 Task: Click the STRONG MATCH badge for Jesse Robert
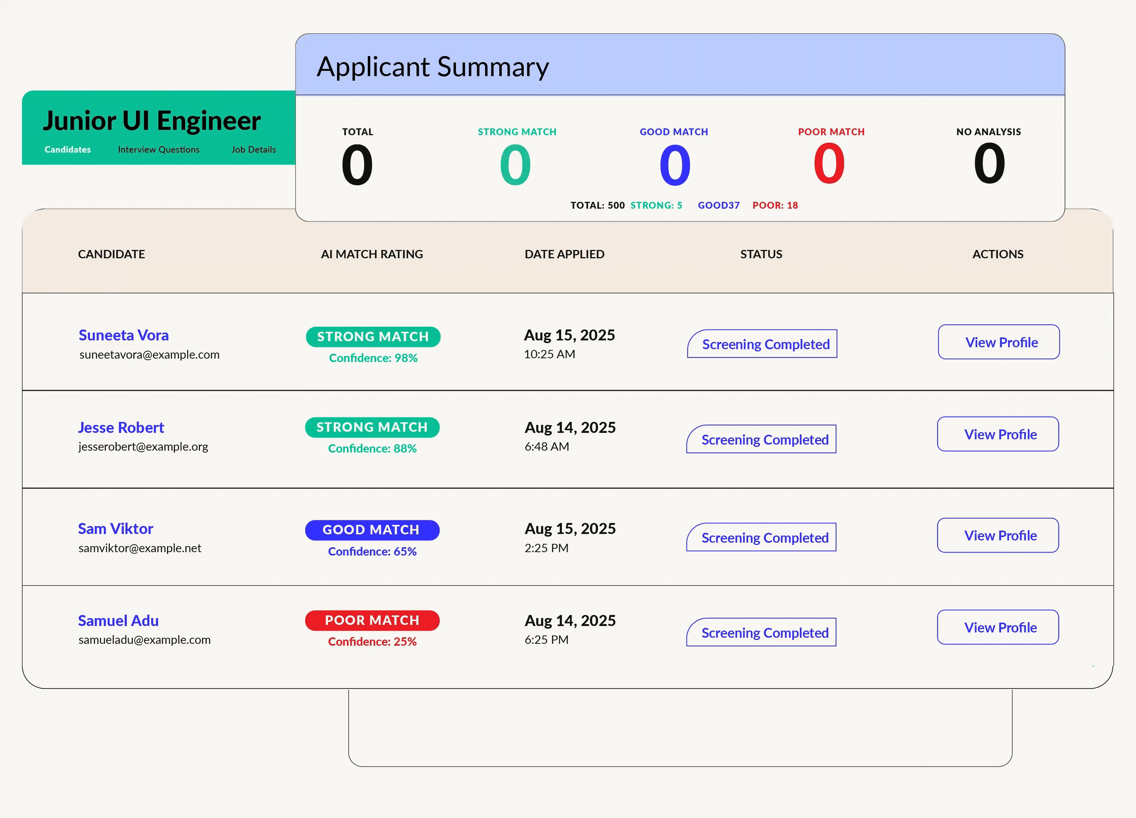[x=372, y=427]
